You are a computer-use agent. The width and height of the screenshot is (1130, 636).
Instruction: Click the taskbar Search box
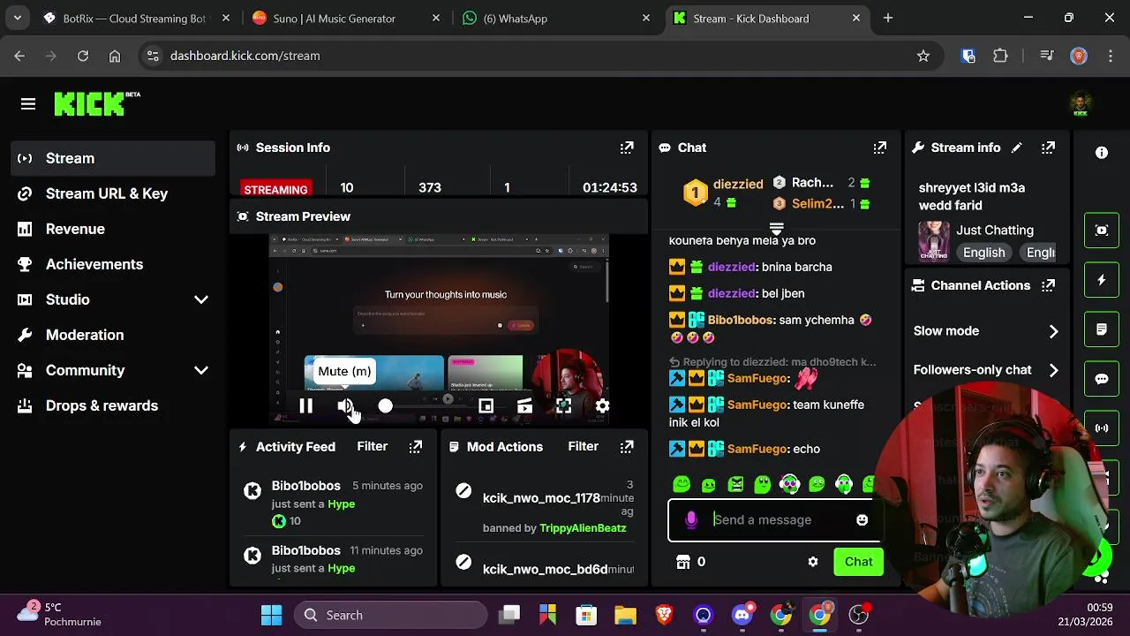coord(390,615)
